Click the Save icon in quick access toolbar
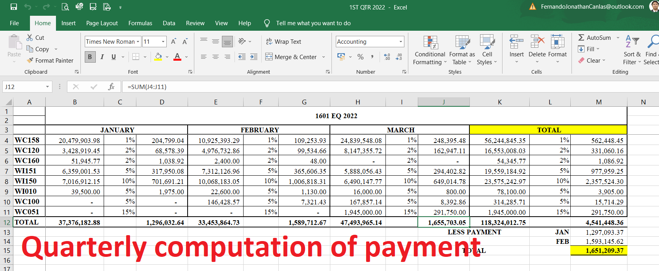The height and width of the screenshot is (271, 659). pyautogui.click(x=14, y=7)
